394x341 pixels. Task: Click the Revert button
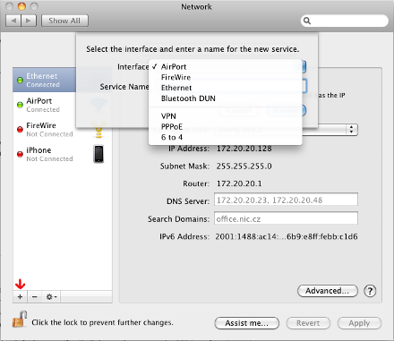(x=308, y=323)
